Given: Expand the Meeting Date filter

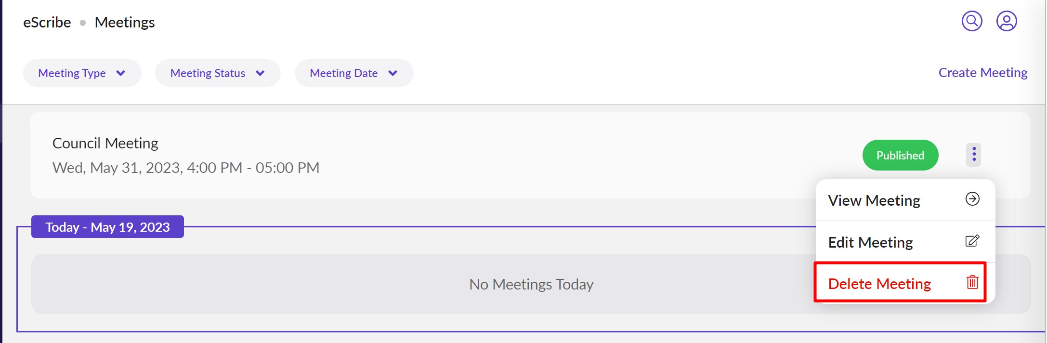Looking at the screenshot, I should tap(353, 73).
